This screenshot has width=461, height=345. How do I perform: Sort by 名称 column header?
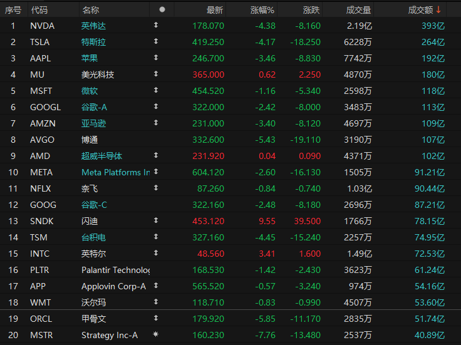tap(91, 10)
